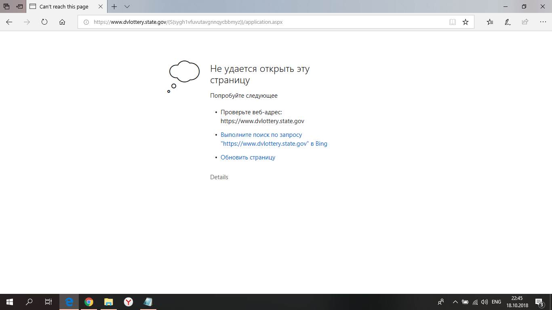Show tab previews chevron
This screenshot has height=310, width=552.
coord(127,7)
